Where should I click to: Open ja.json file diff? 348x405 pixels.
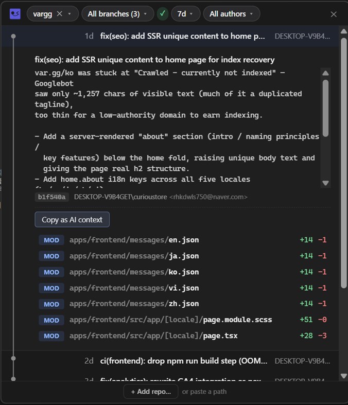coord(183,256)
